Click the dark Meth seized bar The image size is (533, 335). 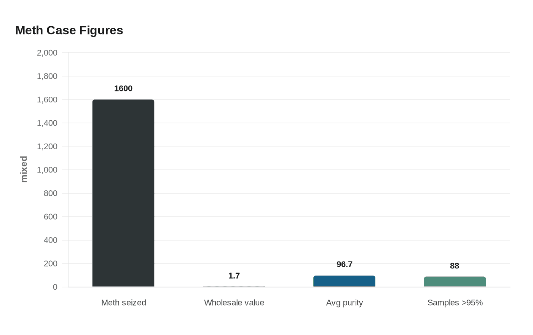[x=123, y=193]
